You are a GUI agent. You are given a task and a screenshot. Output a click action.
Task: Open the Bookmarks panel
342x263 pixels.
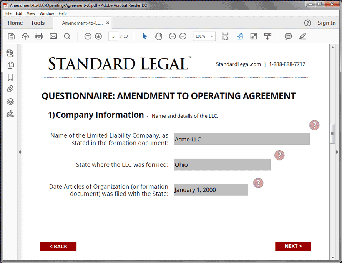[10, 77]
